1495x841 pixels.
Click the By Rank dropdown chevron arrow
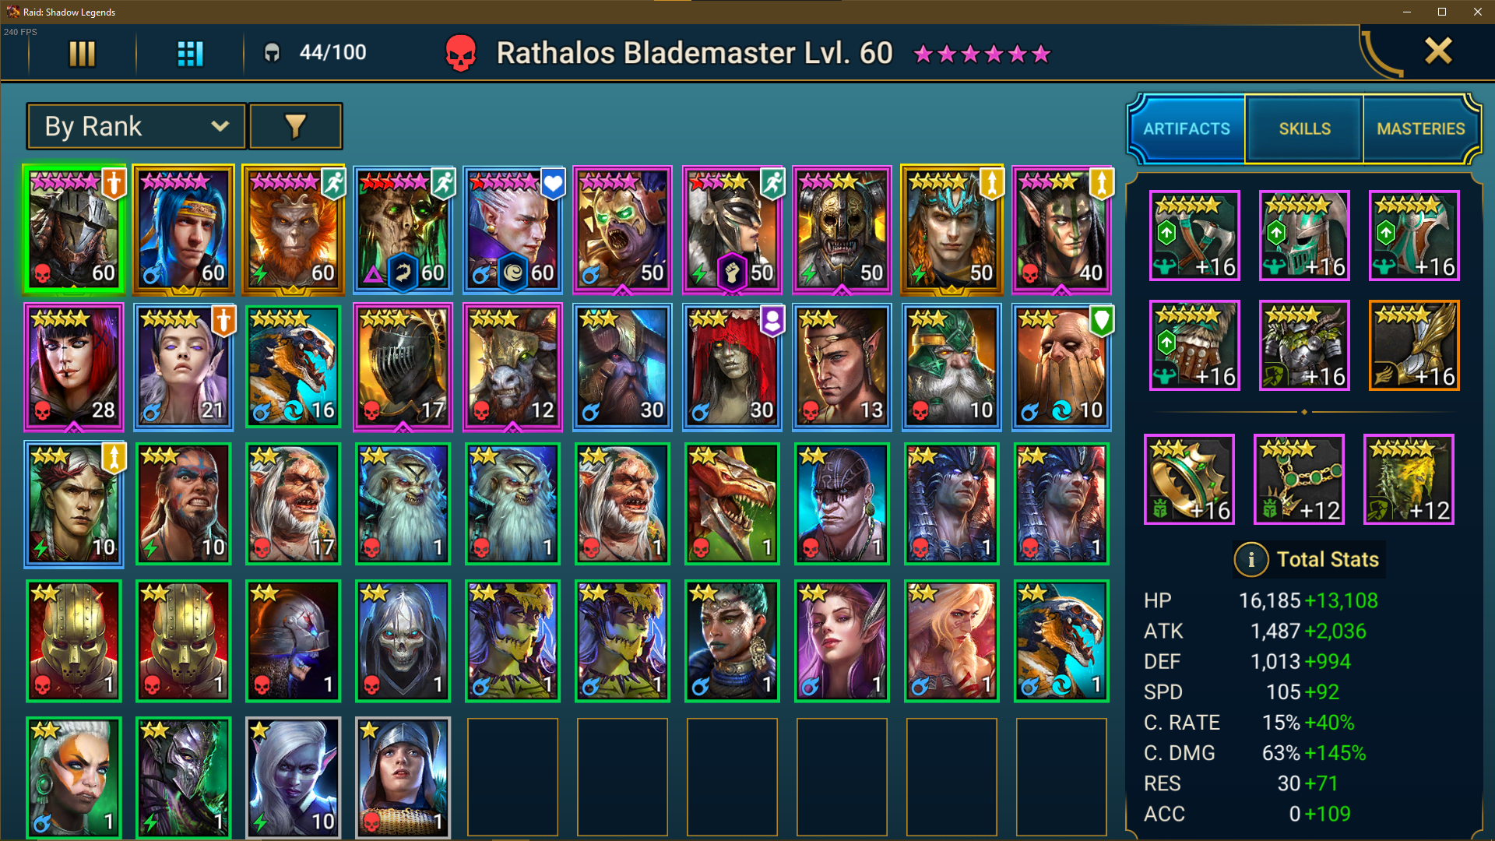coord(220,126)
